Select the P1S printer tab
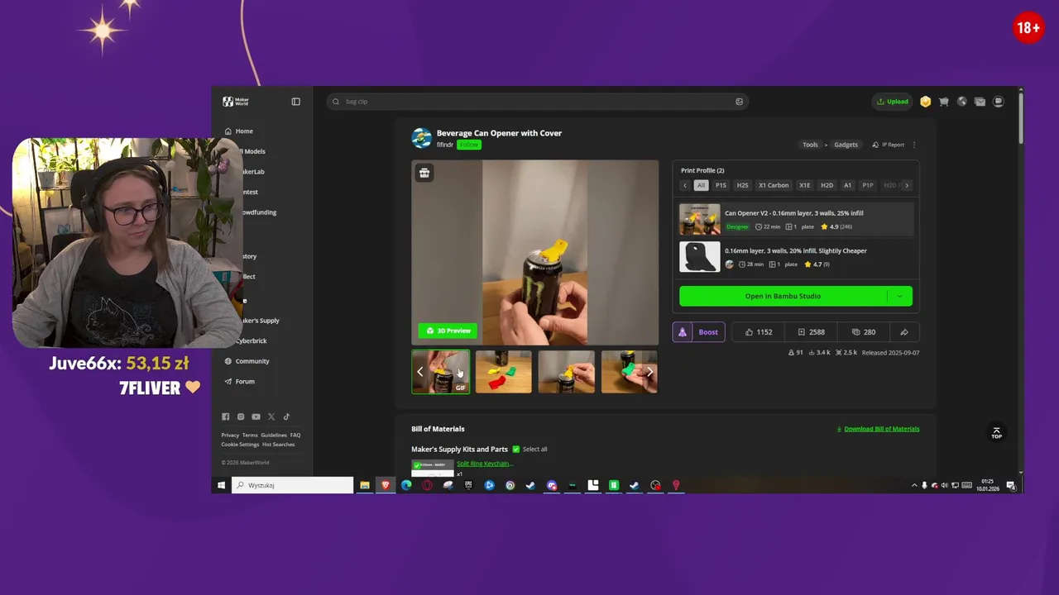 pyautogui.click(x=721, y=185)
